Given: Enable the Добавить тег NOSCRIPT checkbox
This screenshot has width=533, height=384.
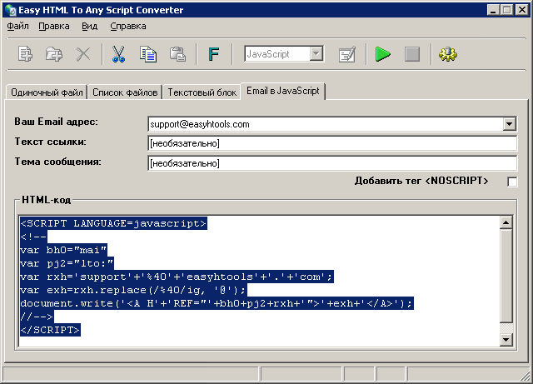Looking at the screenshot, I should (x=512, y=182).
